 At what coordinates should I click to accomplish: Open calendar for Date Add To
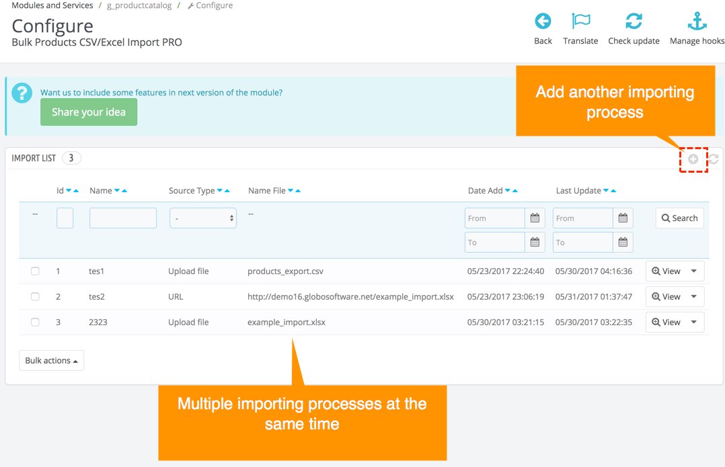click(x=535, y=242)
